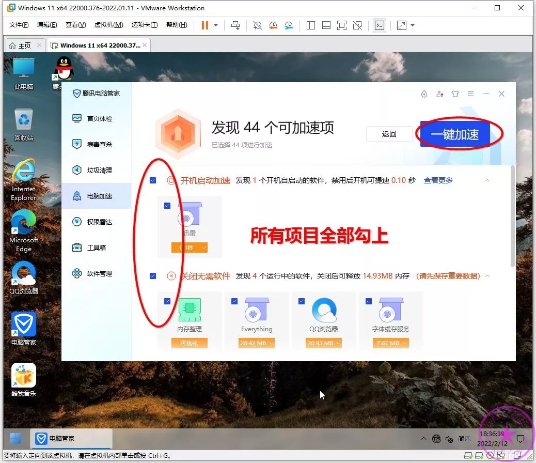Click the 查看更多 link
Screen dimensions: 536x463
(438, 180)
